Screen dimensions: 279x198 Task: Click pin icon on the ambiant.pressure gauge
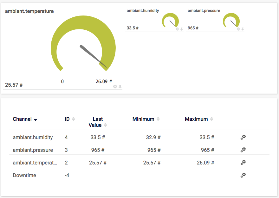coord(243,29)
